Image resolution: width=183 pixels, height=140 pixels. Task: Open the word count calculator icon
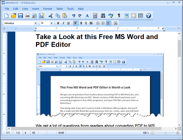[x=95, y=16]
